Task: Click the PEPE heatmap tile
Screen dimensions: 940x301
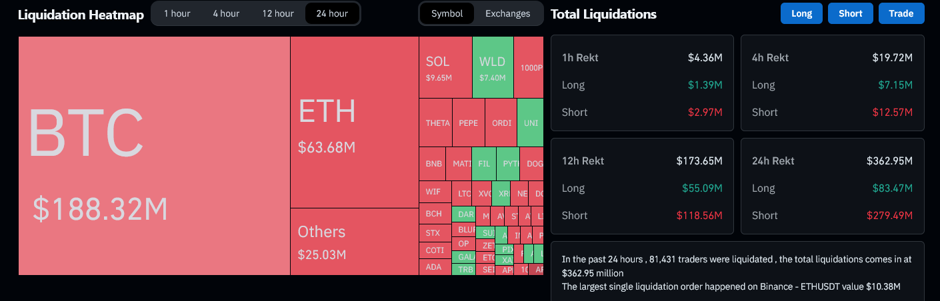Action: coord(468,123)
